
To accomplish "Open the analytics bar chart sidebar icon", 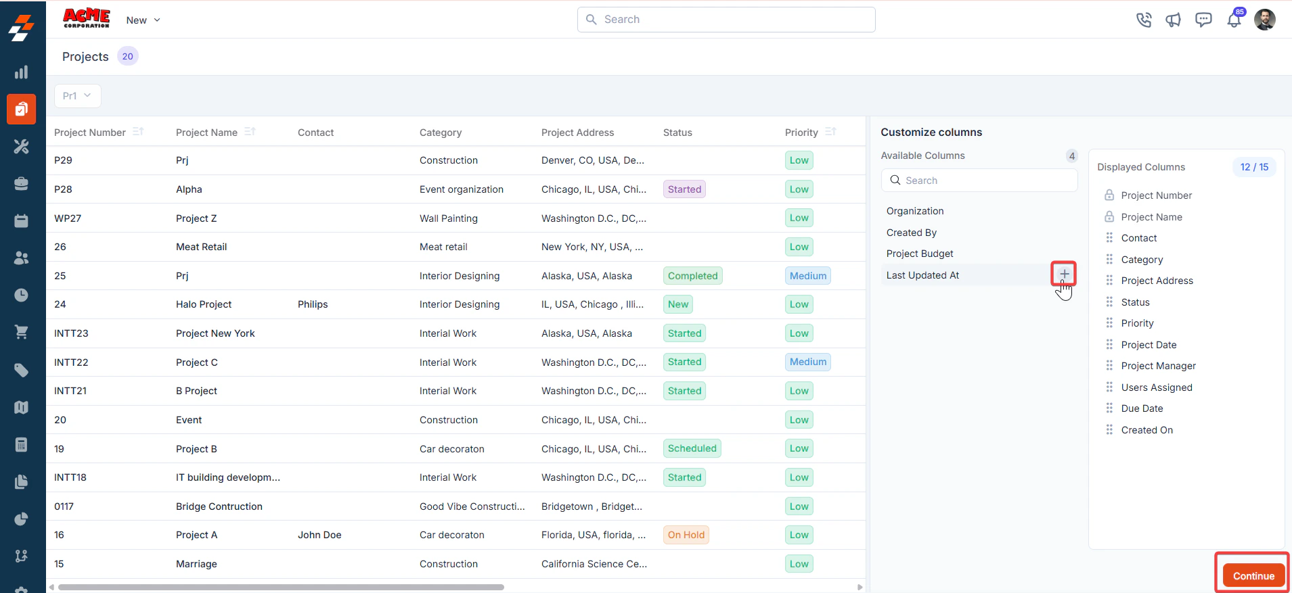I will pos(22,72).
